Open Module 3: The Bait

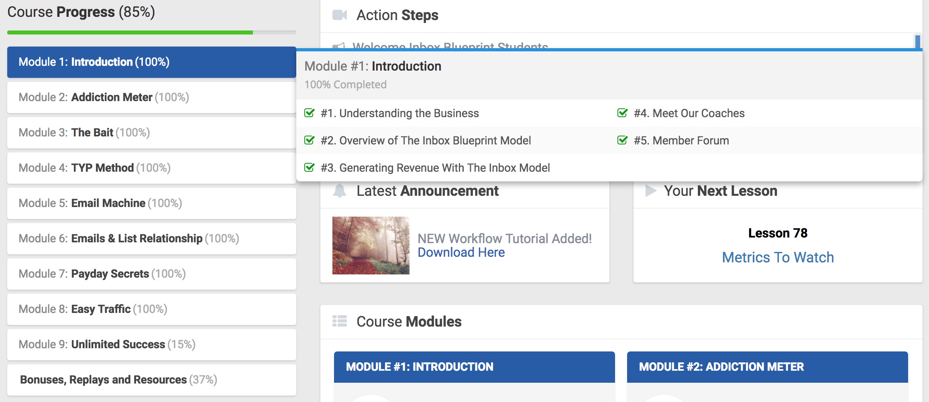(x=152, y=133)
